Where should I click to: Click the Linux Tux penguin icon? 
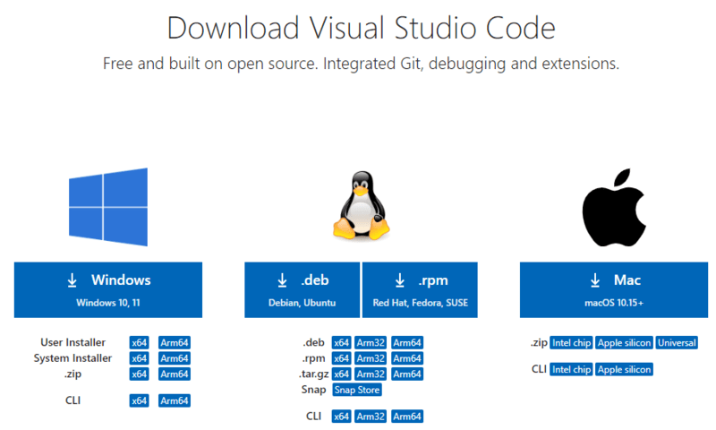pyautogui.click(x=362, y=206)
